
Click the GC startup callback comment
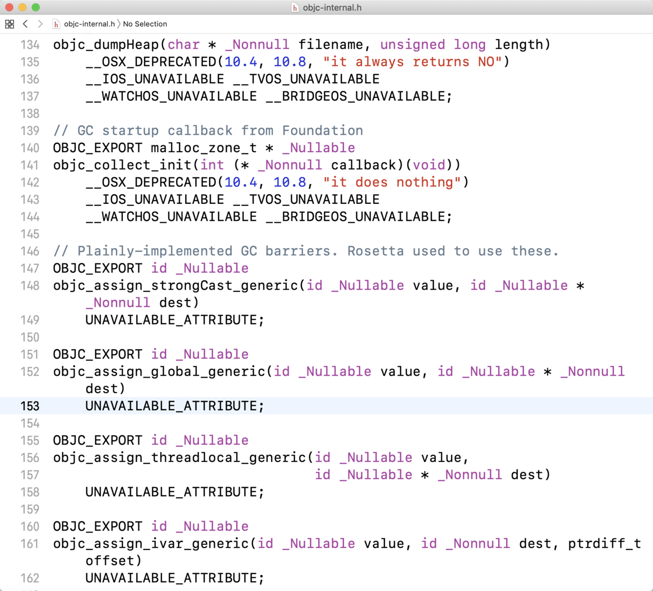(208, 131)
